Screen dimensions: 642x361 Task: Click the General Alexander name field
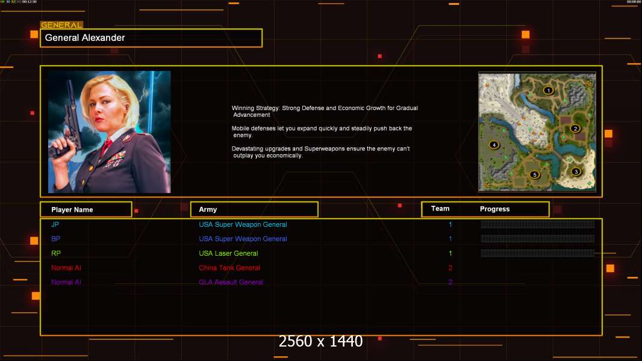[151, 38]
